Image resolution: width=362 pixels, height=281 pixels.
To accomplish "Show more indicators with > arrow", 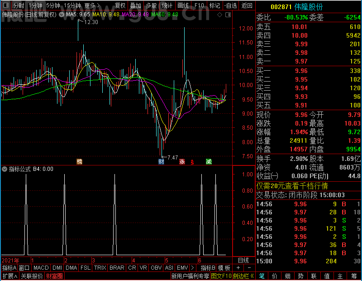I will [193, 268].
